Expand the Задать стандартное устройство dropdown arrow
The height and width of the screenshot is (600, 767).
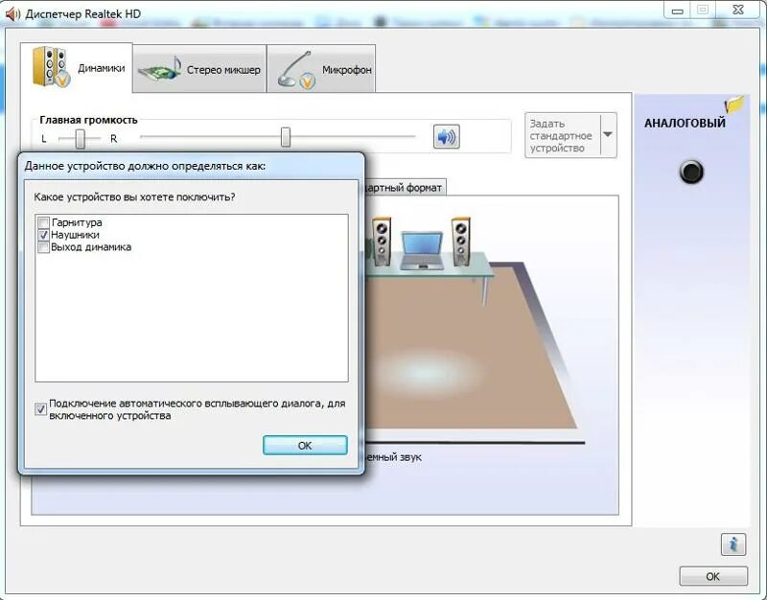point(608,134)
